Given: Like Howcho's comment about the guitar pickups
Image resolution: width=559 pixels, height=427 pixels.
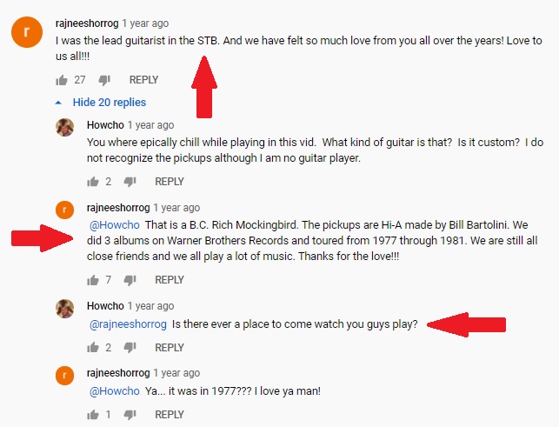Looking at the screenshot, I should coord(93,182).
